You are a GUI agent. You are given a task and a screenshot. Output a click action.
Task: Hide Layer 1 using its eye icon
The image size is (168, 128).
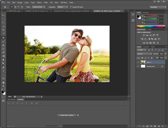[x=138, y=62]
